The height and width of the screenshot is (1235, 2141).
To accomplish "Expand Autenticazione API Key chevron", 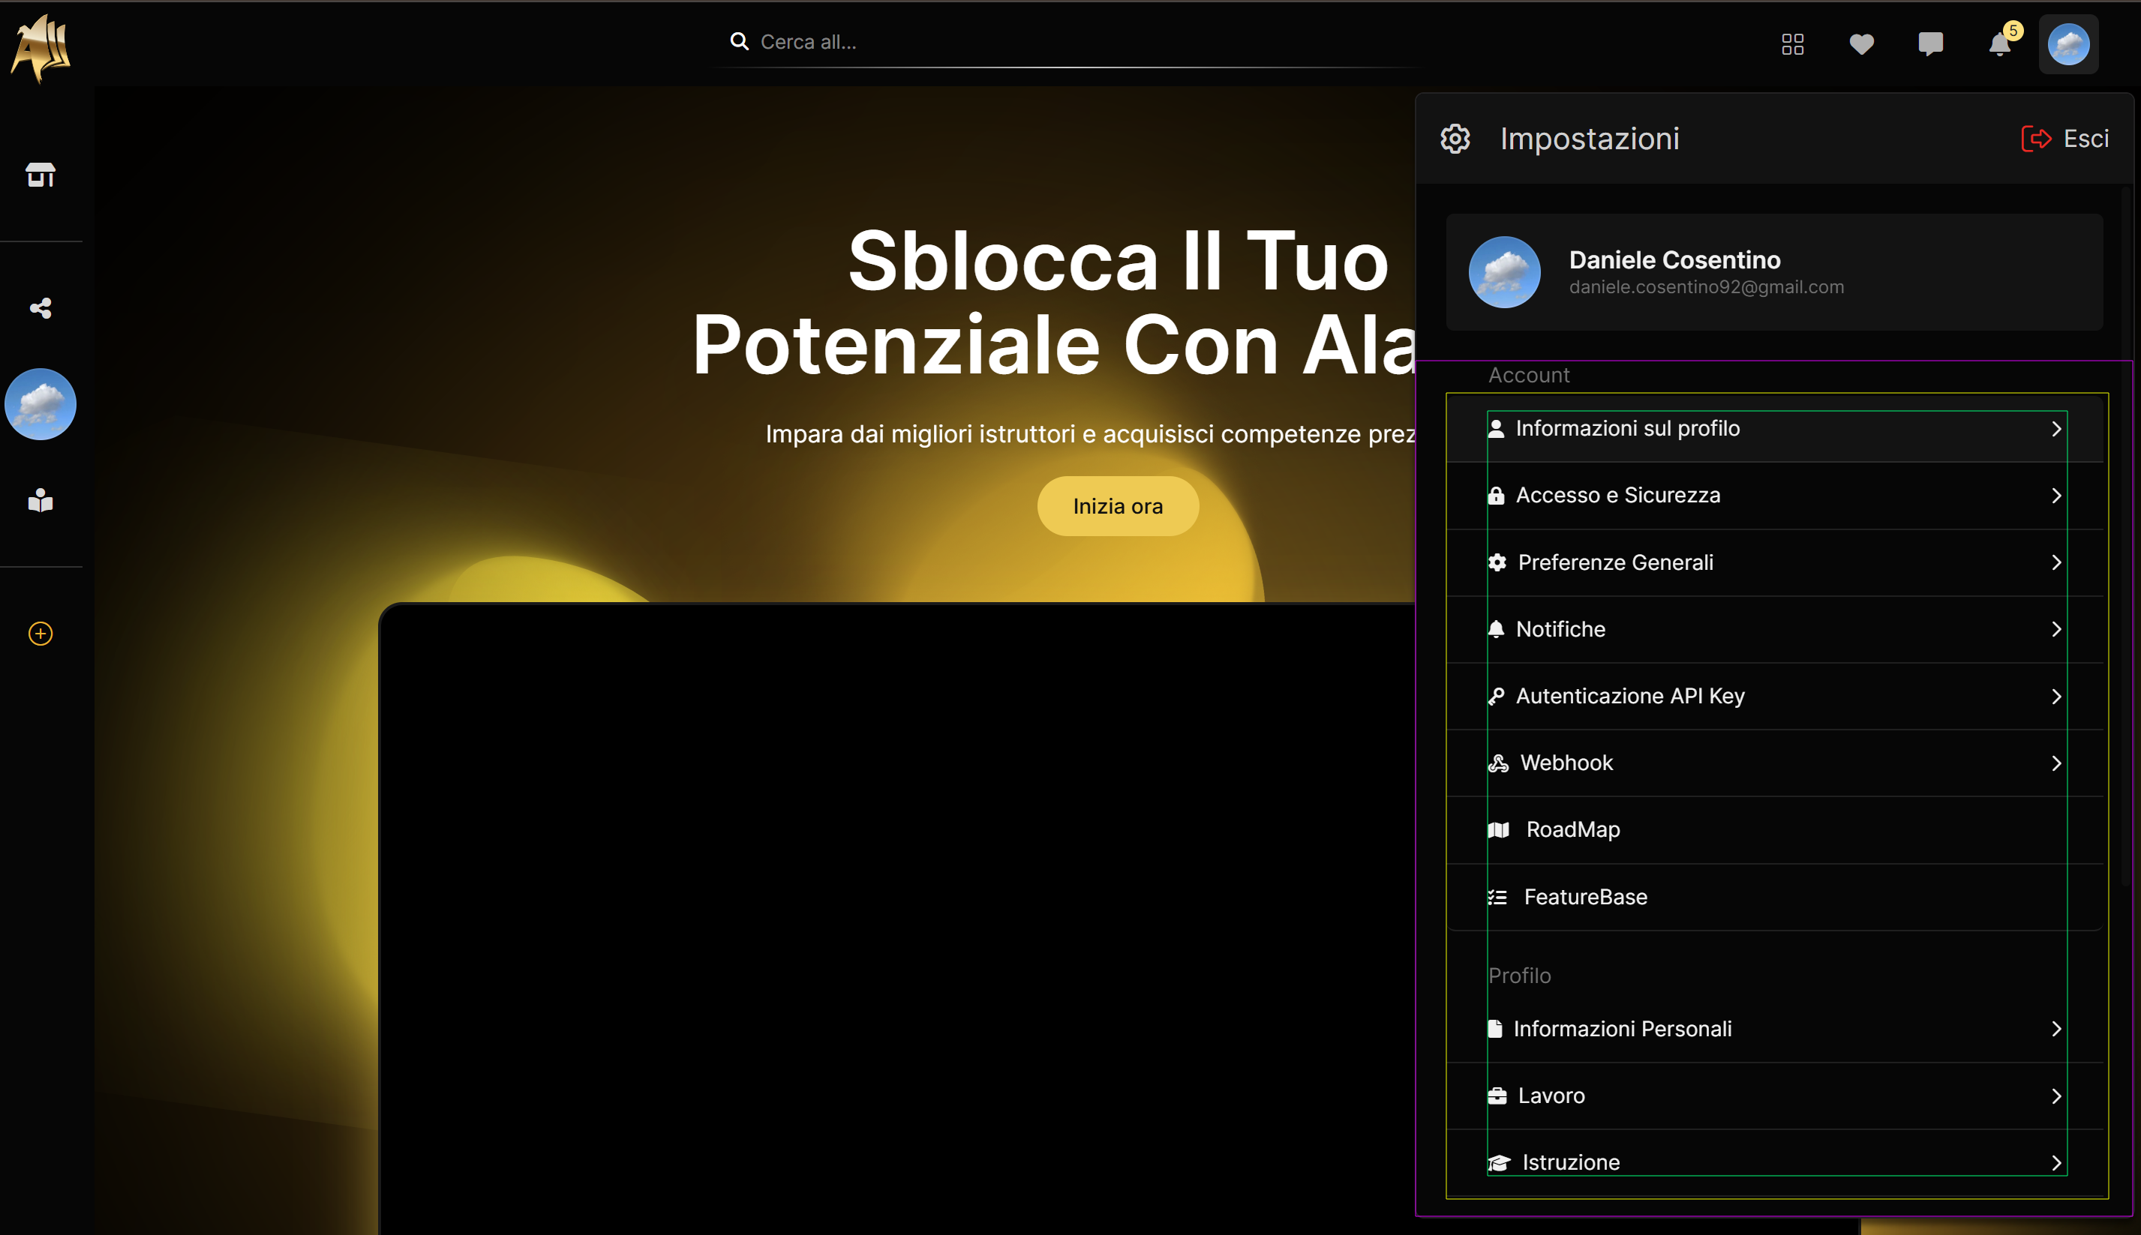I will pyautogui.click(x=2056, y=697).
